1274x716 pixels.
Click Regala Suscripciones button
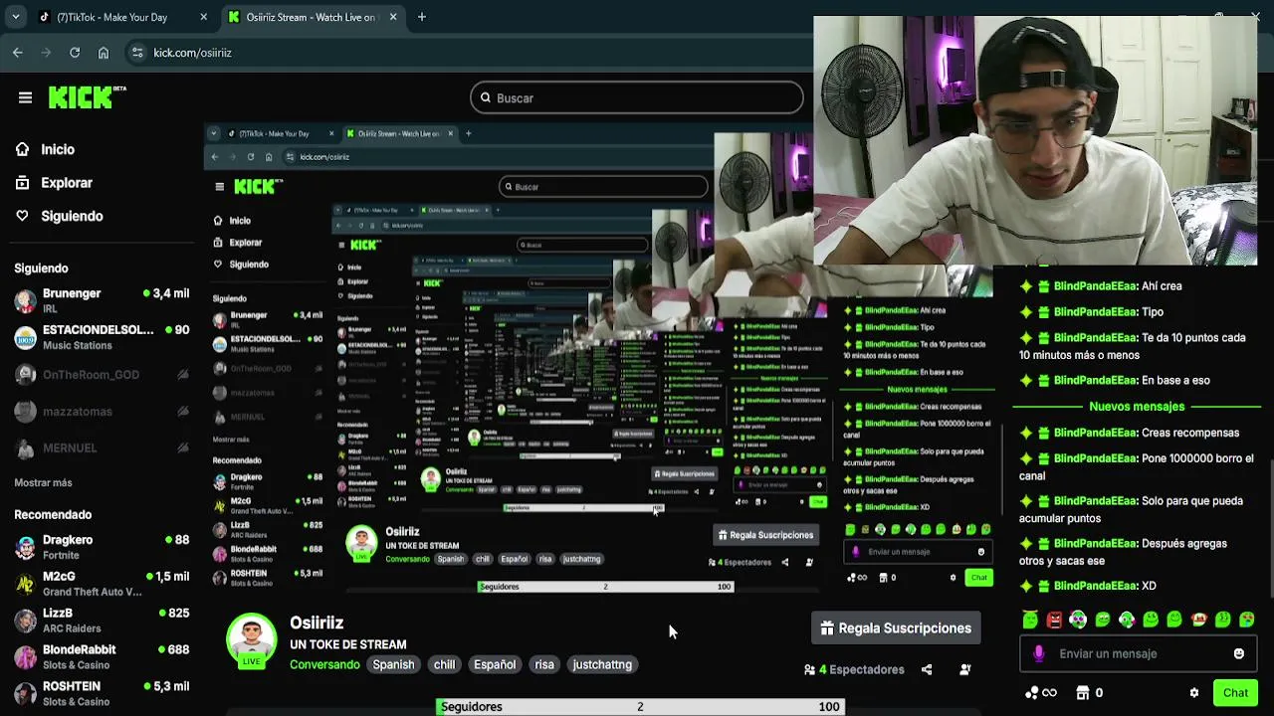coord(896,628)
